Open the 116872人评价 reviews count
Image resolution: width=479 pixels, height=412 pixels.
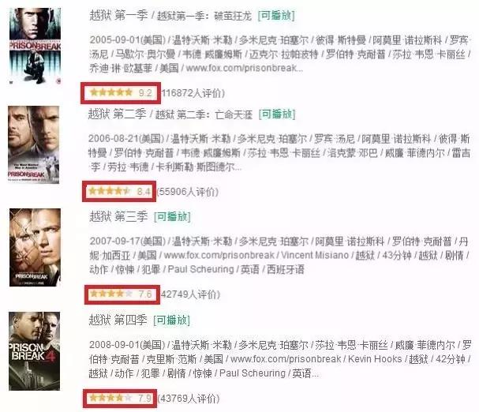193,93
